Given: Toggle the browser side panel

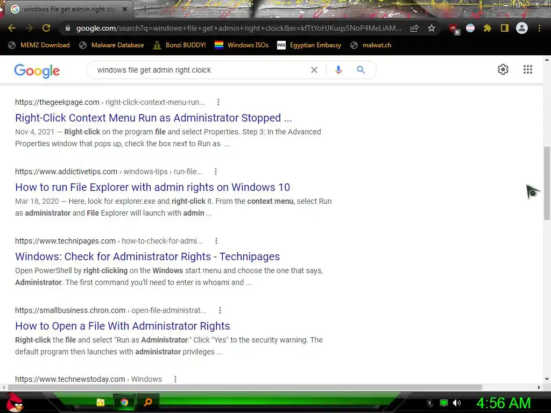Looking at the screenshot, I should coord(505,28).
